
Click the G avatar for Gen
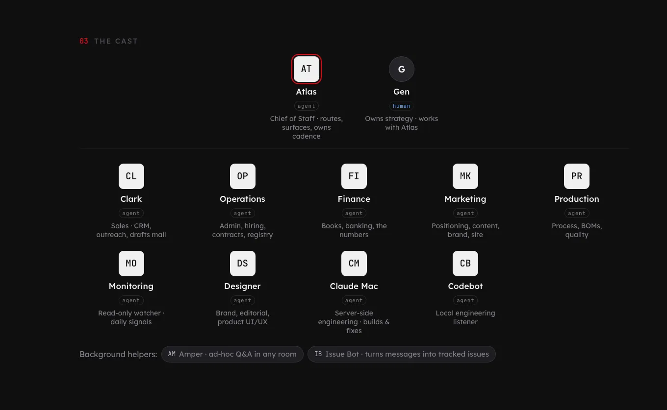click(402, 69)
